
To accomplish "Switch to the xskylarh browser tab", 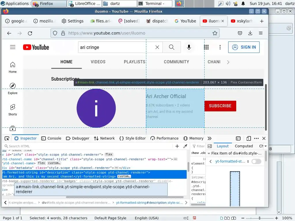I will [242, 21].
